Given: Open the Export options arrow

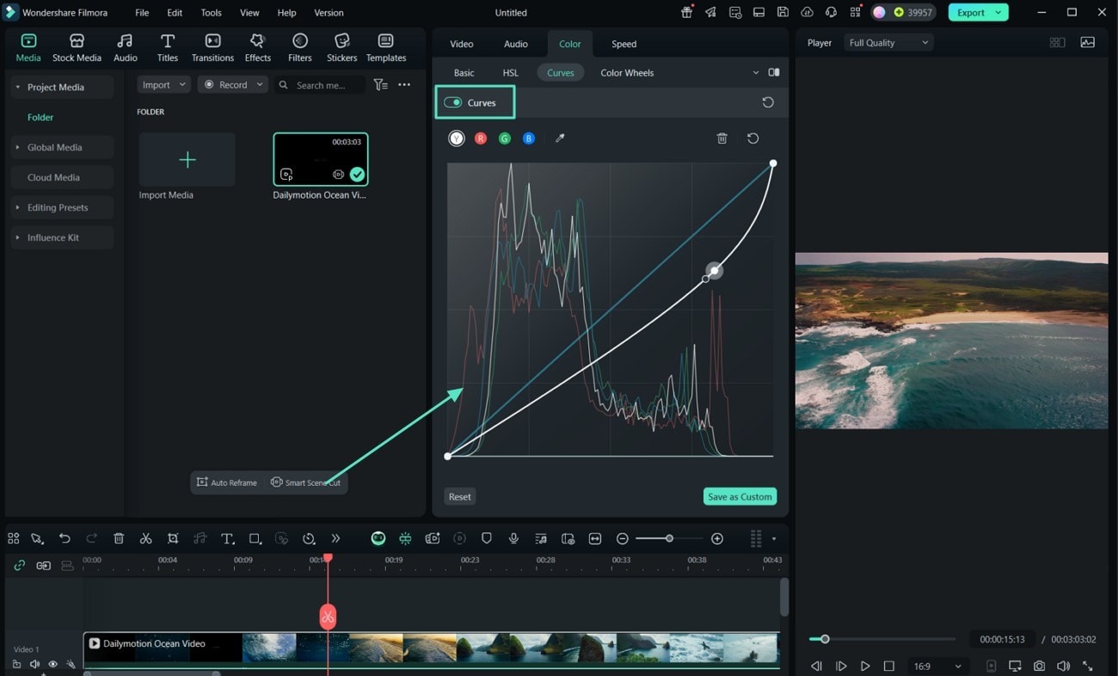Looking at the screenshot, I should tap(998, 12).
